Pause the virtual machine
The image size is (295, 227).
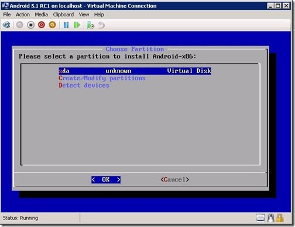[x=66, y=25]
